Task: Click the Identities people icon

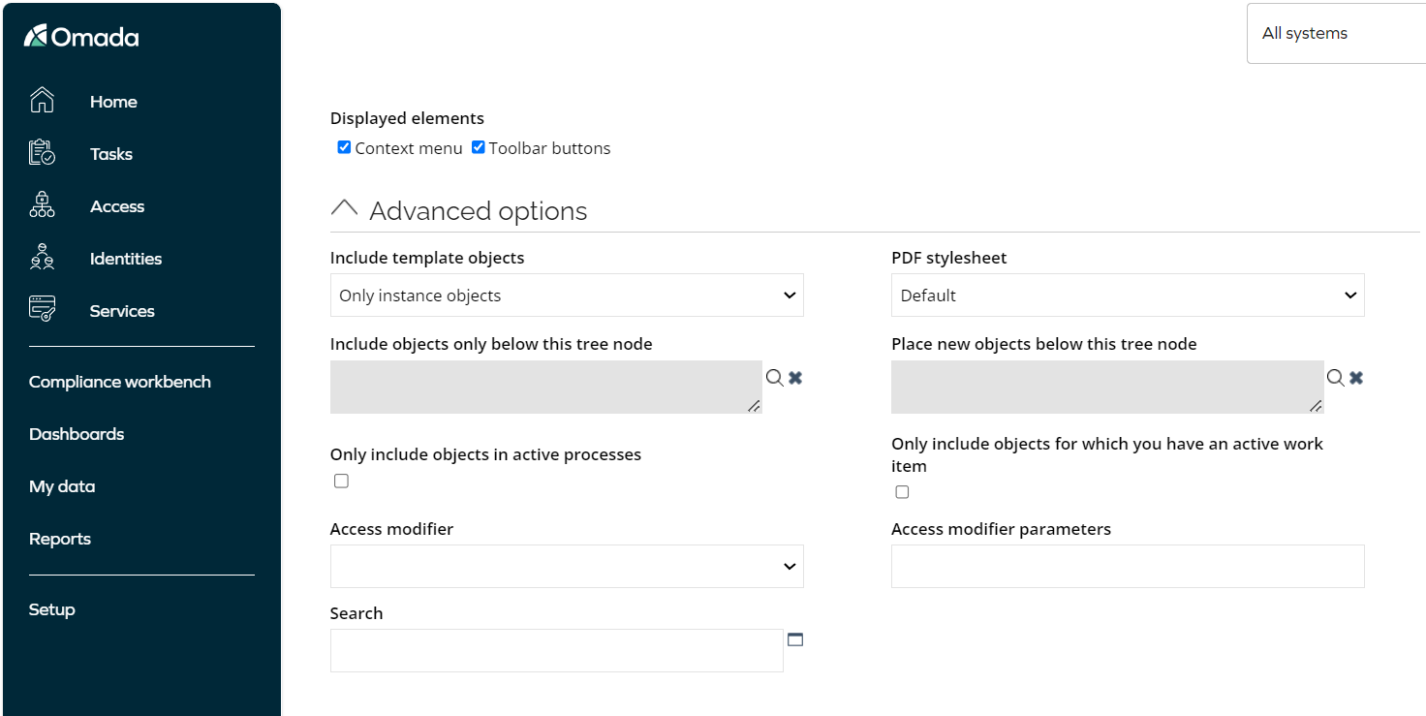Action: 42,258
